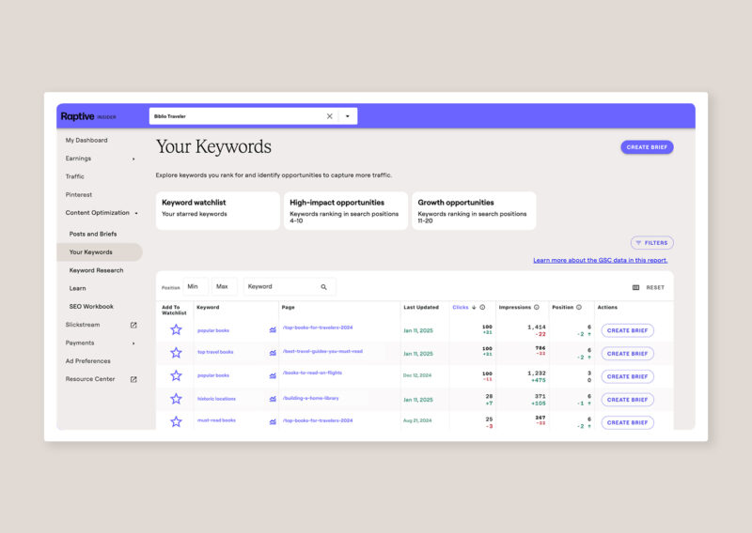752x533 pixels.
Task: Star the 'top travel books' keyword
Action: pos(176,353)
